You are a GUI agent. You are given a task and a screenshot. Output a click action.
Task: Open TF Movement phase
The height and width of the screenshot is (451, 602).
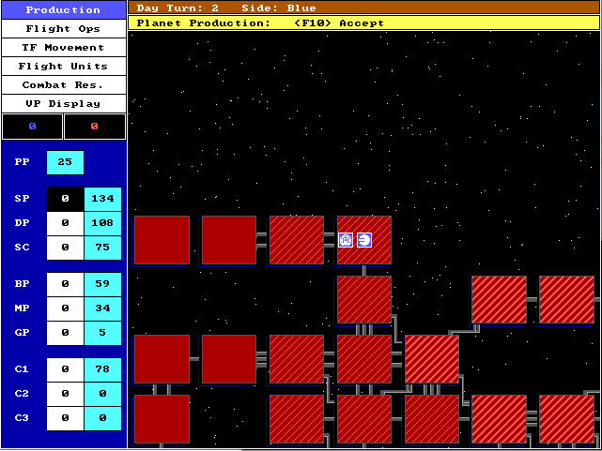click(63, 47)
